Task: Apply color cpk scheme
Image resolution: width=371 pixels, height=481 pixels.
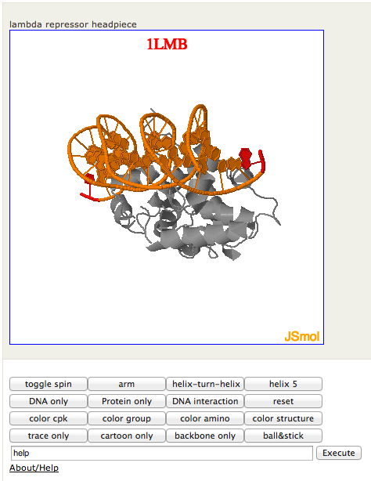Action: point(49,418)
